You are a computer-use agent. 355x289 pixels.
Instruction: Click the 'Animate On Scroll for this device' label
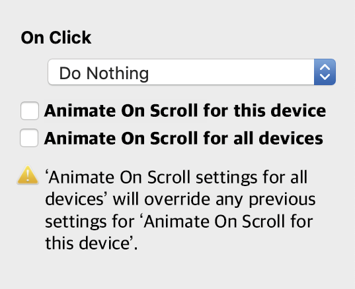[x=185, y=111]
